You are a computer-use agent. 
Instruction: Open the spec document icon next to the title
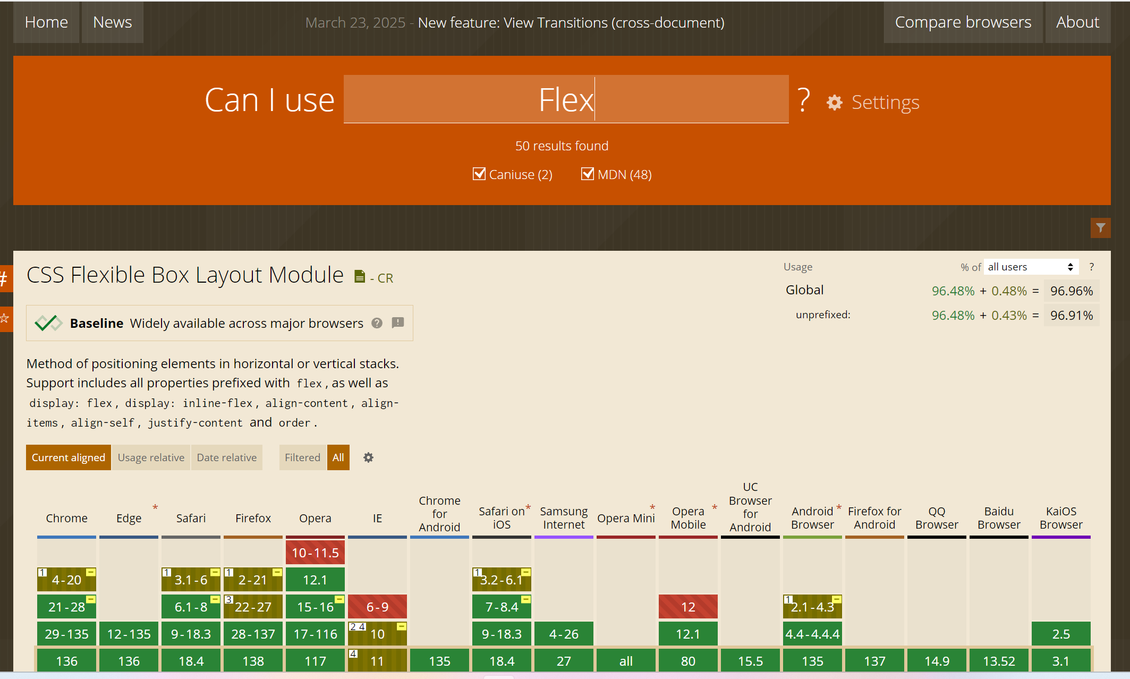(x=360, y=277)
